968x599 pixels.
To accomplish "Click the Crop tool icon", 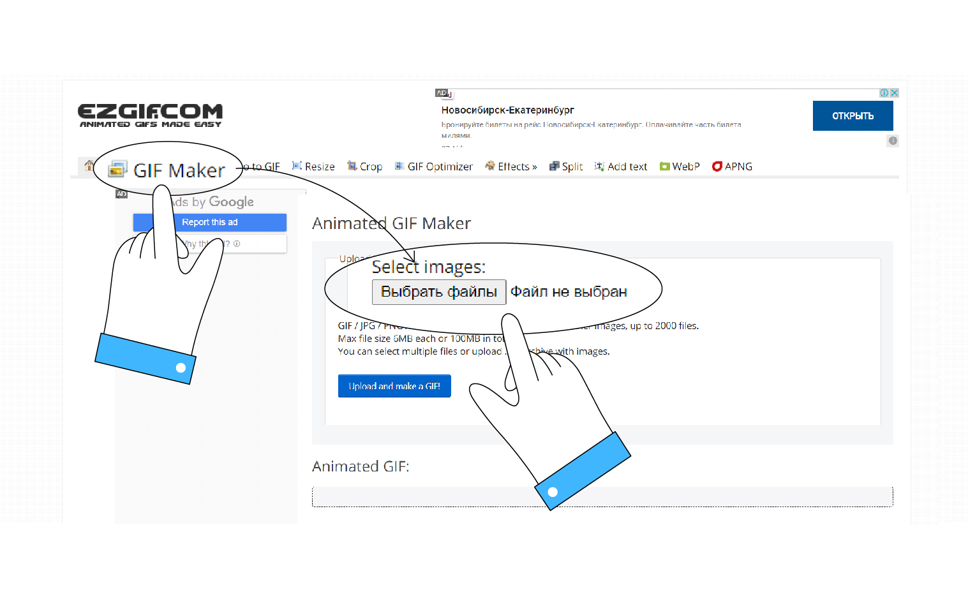I will tap(352, 166).
